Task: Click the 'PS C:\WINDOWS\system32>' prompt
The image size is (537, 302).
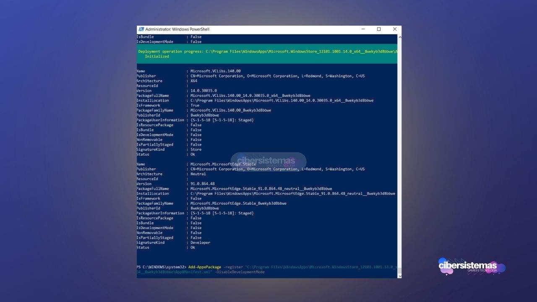Action: [x=162, y=267]
